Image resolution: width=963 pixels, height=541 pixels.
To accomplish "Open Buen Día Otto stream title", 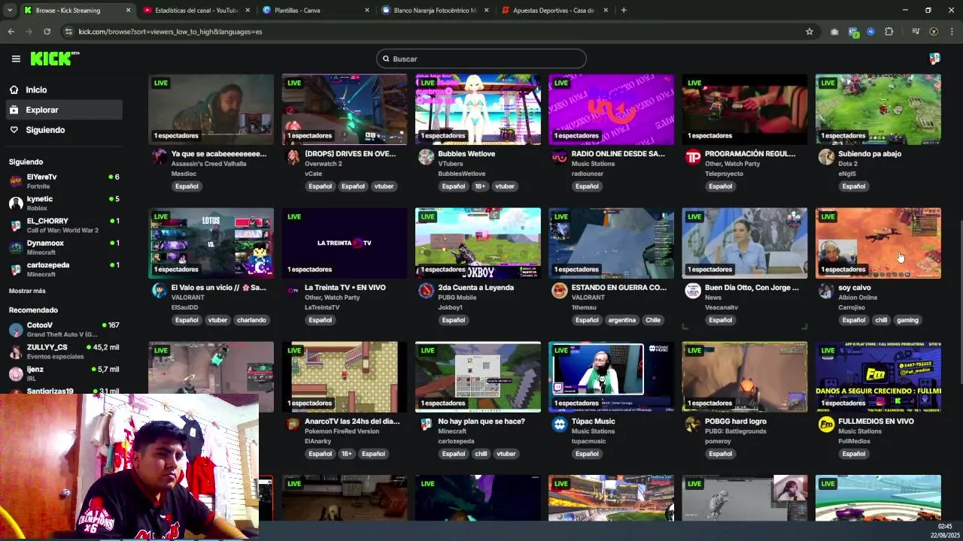I will coord(752,288).
